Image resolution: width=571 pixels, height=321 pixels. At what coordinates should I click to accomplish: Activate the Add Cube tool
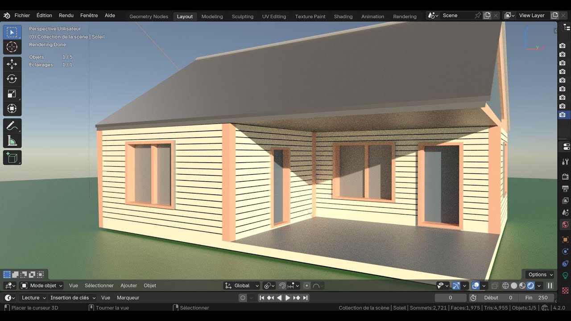[12, 157]
